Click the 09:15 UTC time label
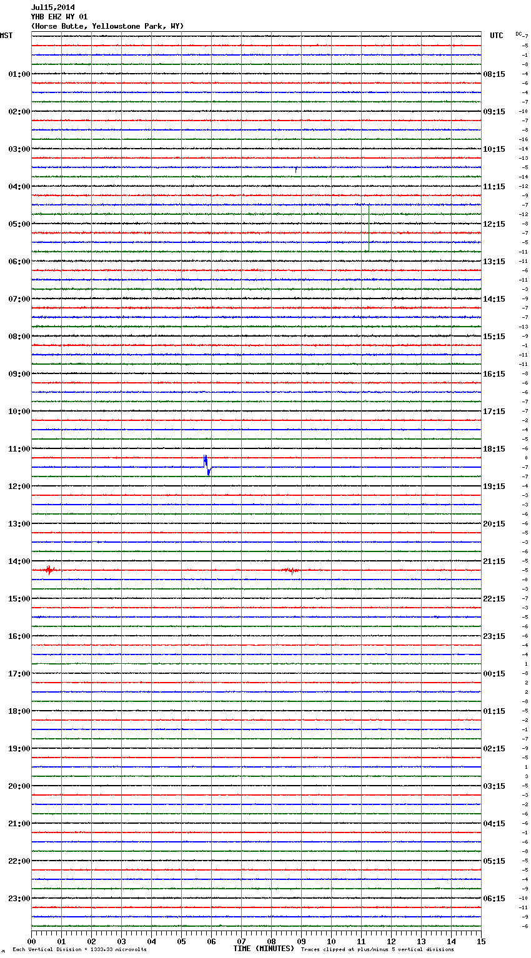Screen dimensions: 531x958 [x=494, y=112]
